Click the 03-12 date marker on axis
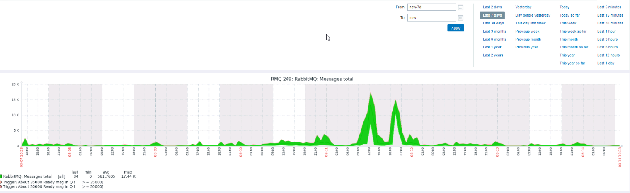The image size is (630, 193). [x=412, y=152]
